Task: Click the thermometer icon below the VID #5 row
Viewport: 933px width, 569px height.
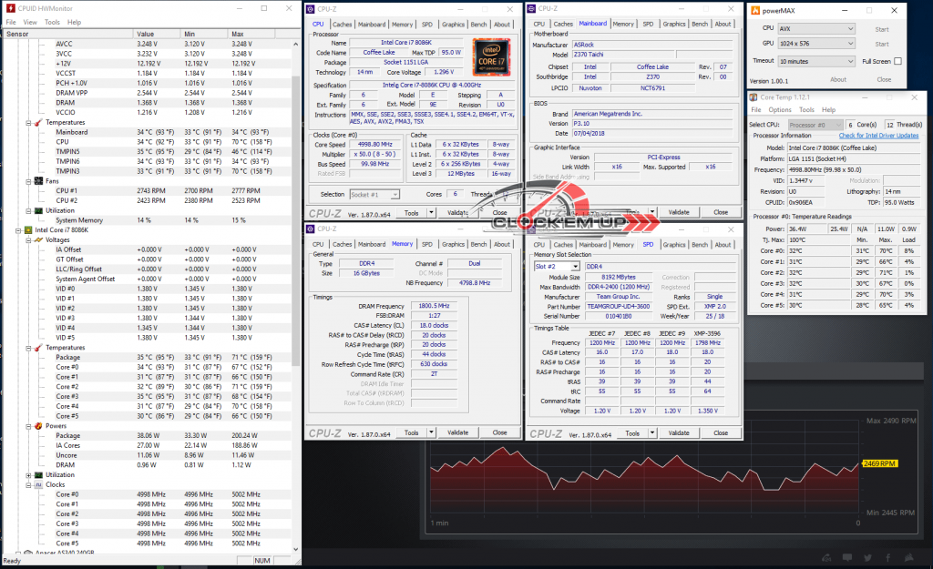Action: pyautogui.click(x=38, y=348)
